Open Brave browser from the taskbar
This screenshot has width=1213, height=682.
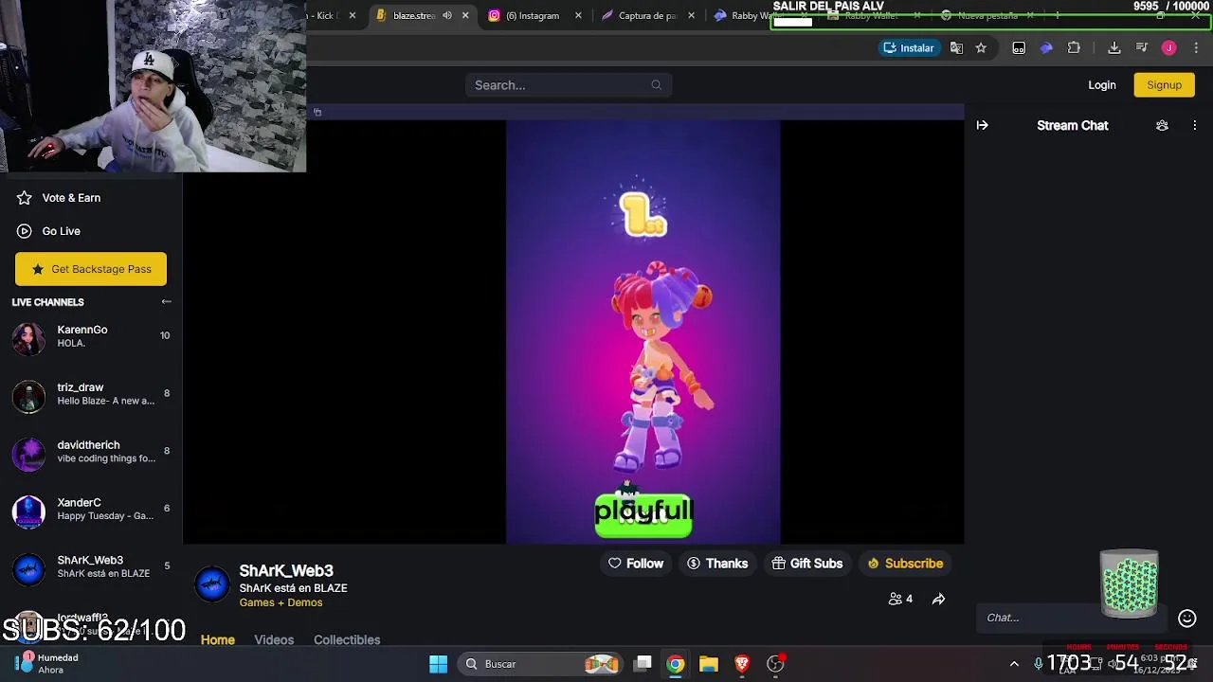pyautogui.click(x=742, y=664)
